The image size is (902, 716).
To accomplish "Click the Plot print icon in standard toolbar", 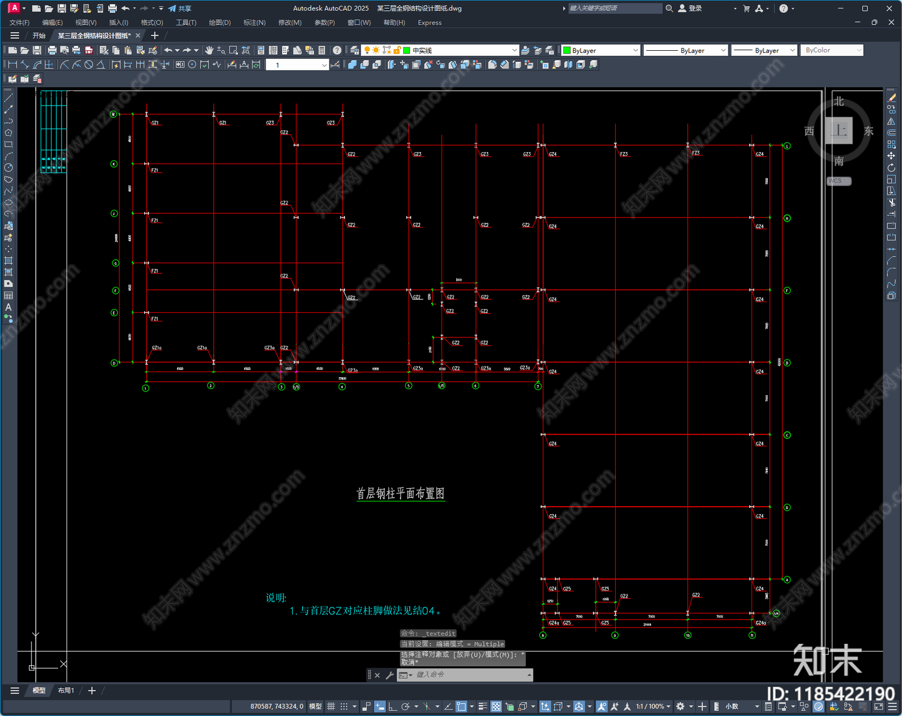I will click(x=52, y=50).
